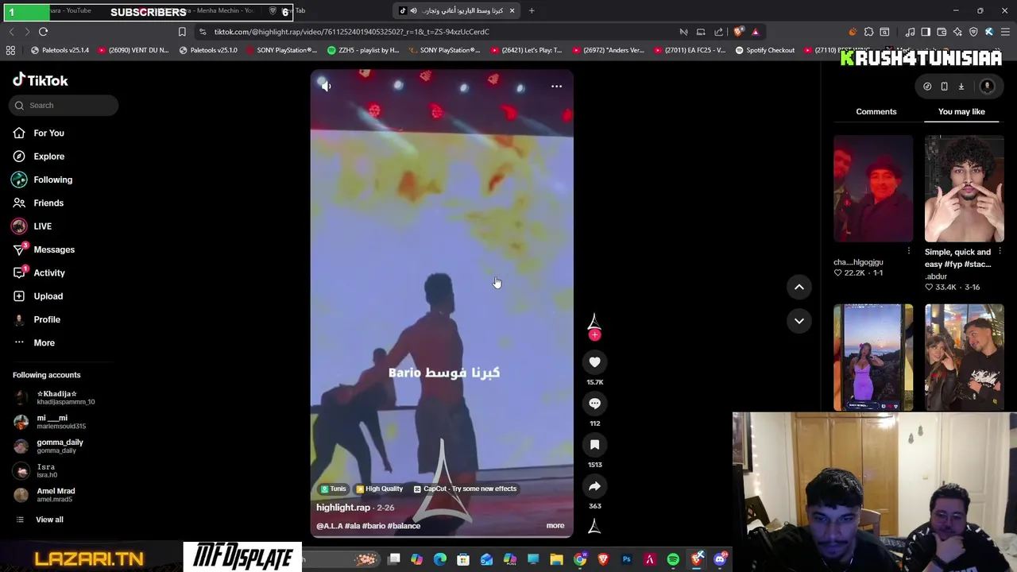This screenshot has width=1017, height=572.
Task: Like the video with the heart icon
Action: [594, 362]
